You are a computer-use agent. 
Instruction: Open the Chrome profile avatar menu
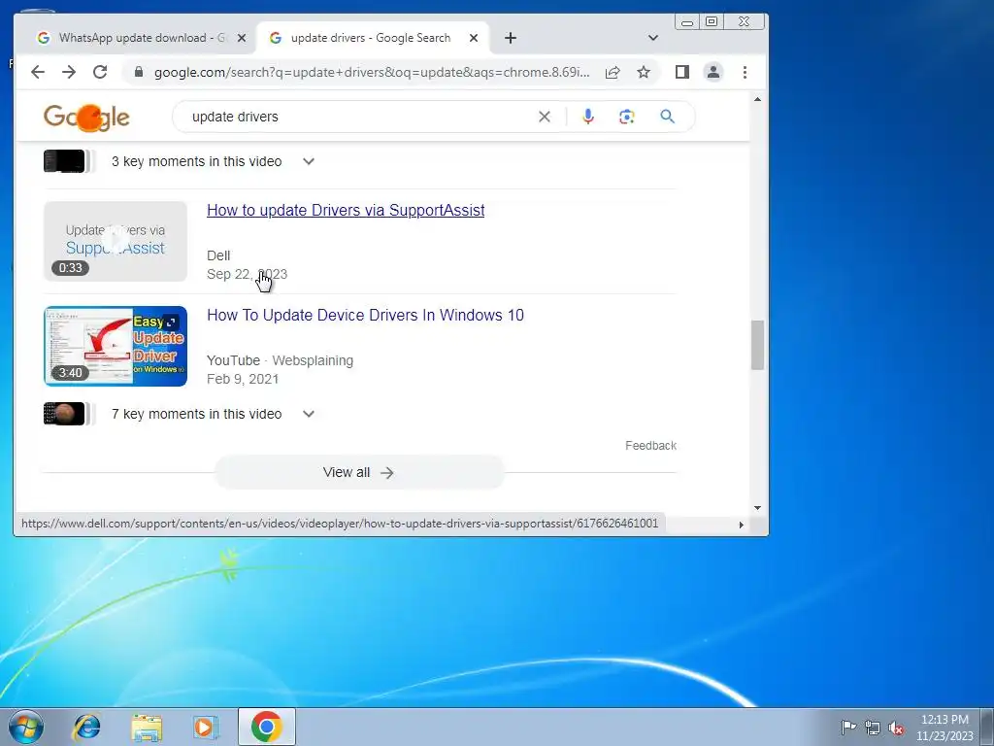tap(713, 72)
